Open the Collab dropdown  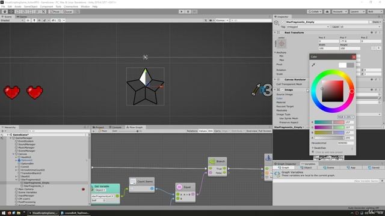(x=315, y=11)
